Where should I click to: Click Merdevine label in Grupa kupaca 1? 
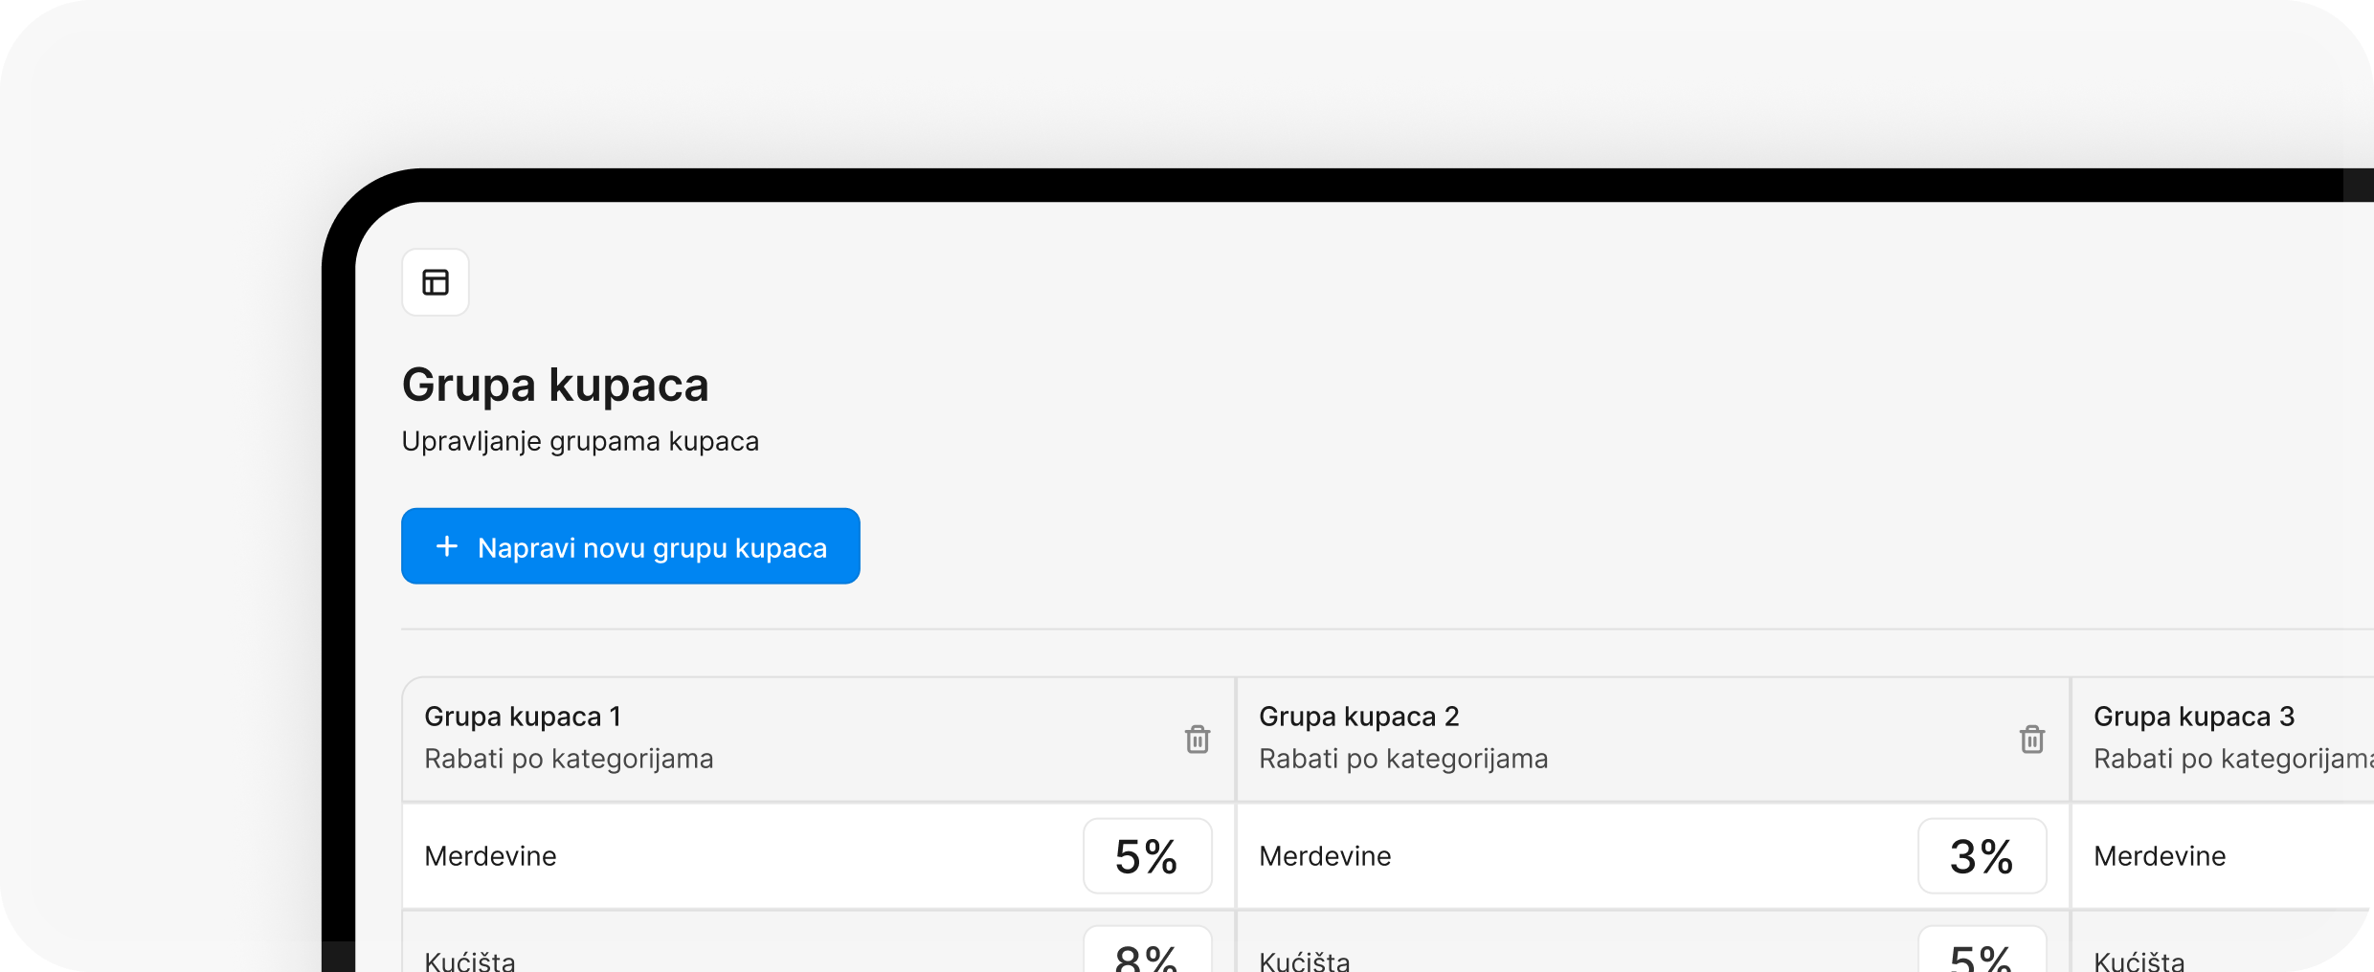click(x=490, y=856)
